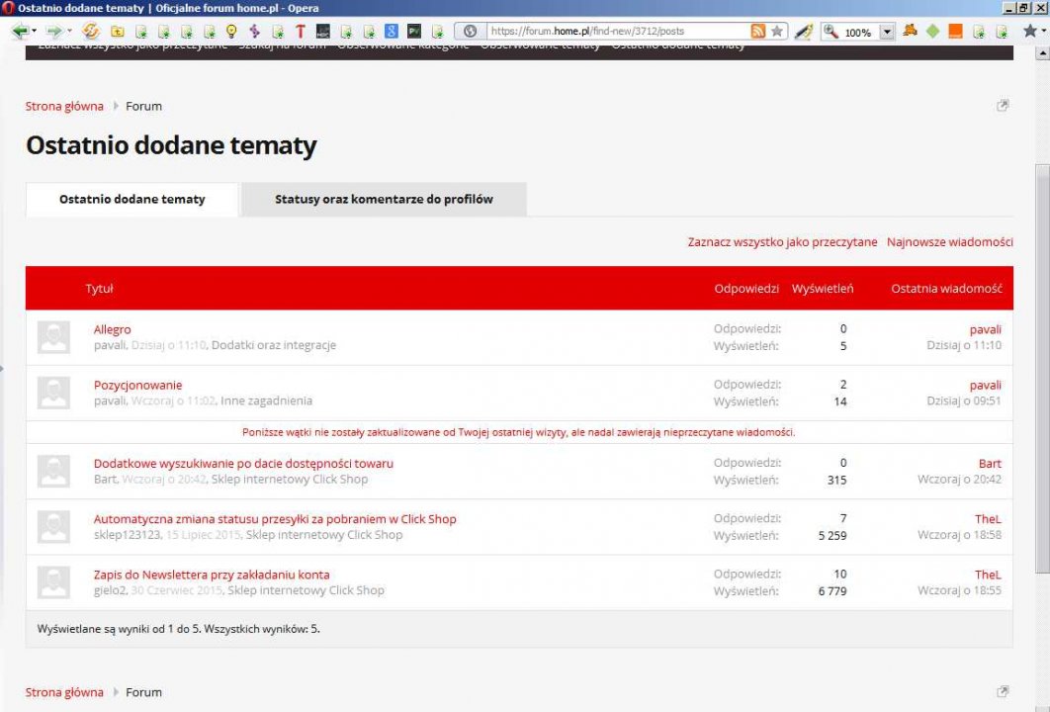Open author "gielo2" profile link
Image resolution: width=1050 pixels, height=712 pixels.
[110, 590]
